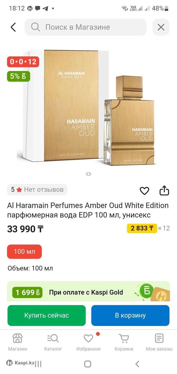Share the product via share icon
Viewport: 177px width, 374px height.
(x=164, y=190)
